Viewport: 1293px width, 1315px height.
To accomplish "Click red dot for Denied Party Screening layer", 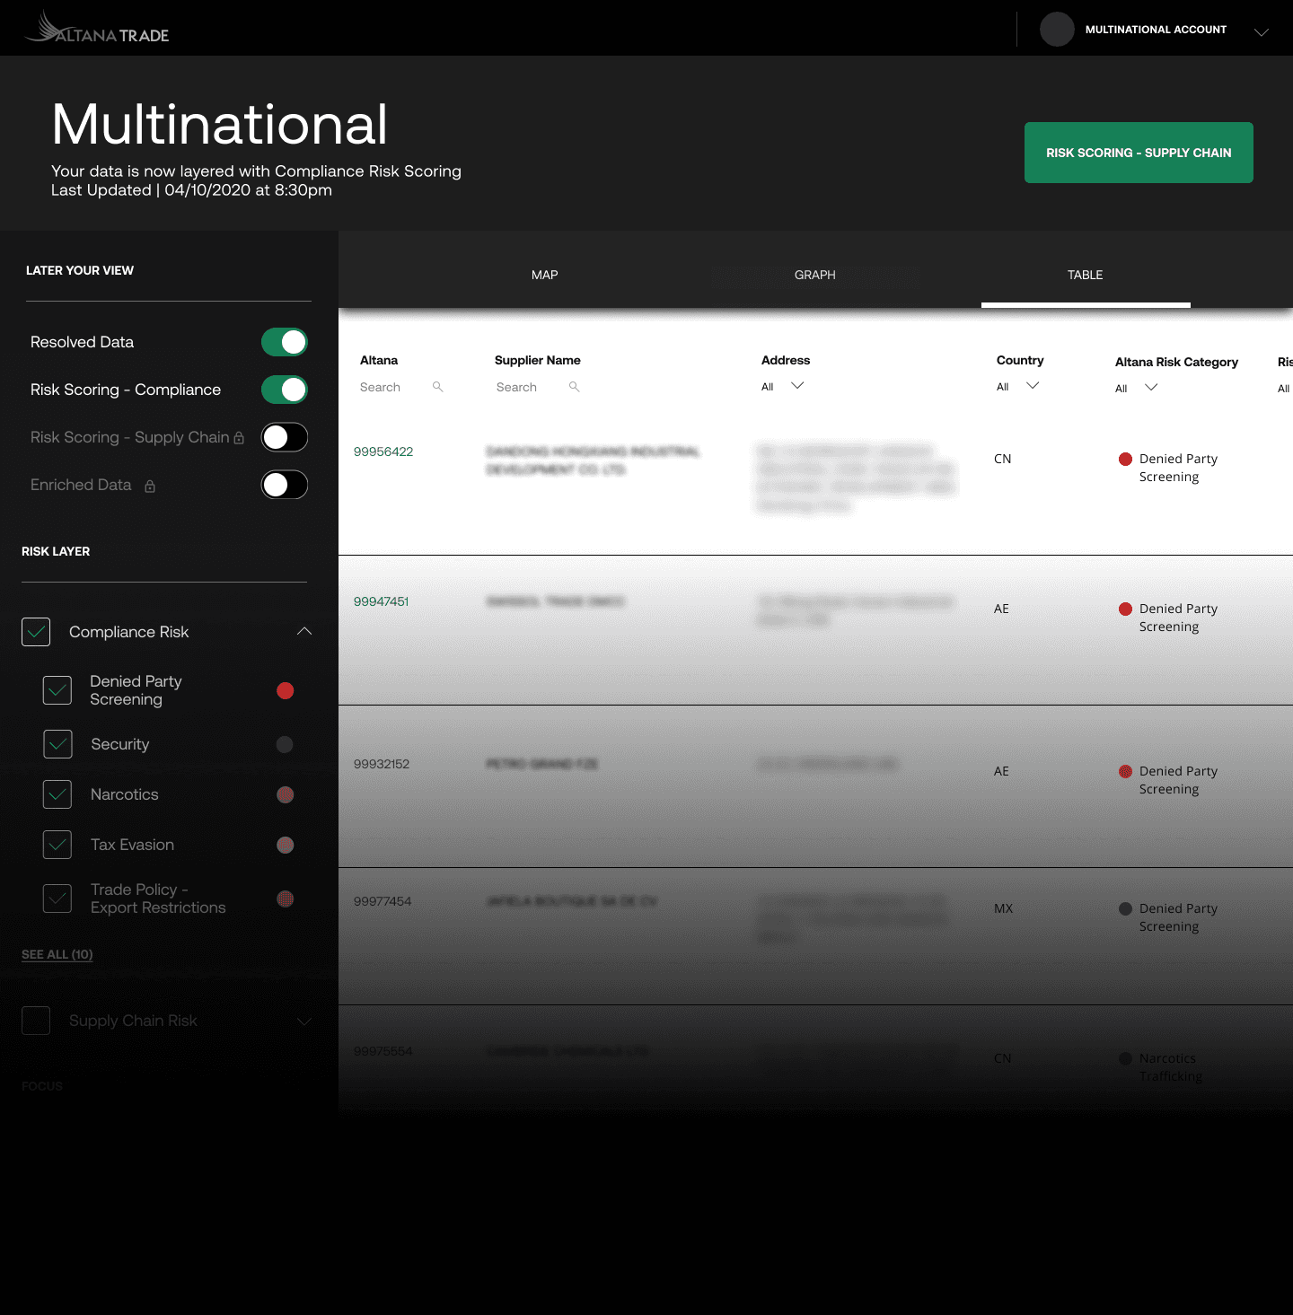I will [x=286, y=690].
